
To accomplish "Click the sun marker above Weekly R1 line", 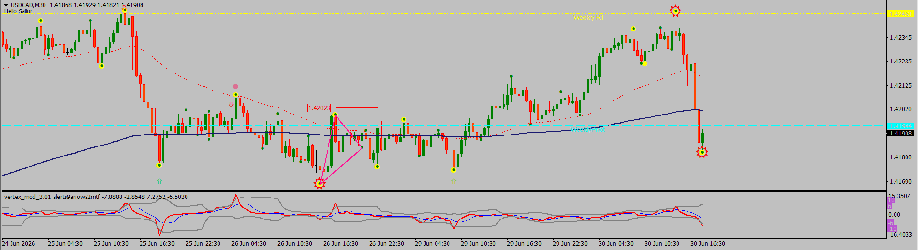I will tap(675, 11).
